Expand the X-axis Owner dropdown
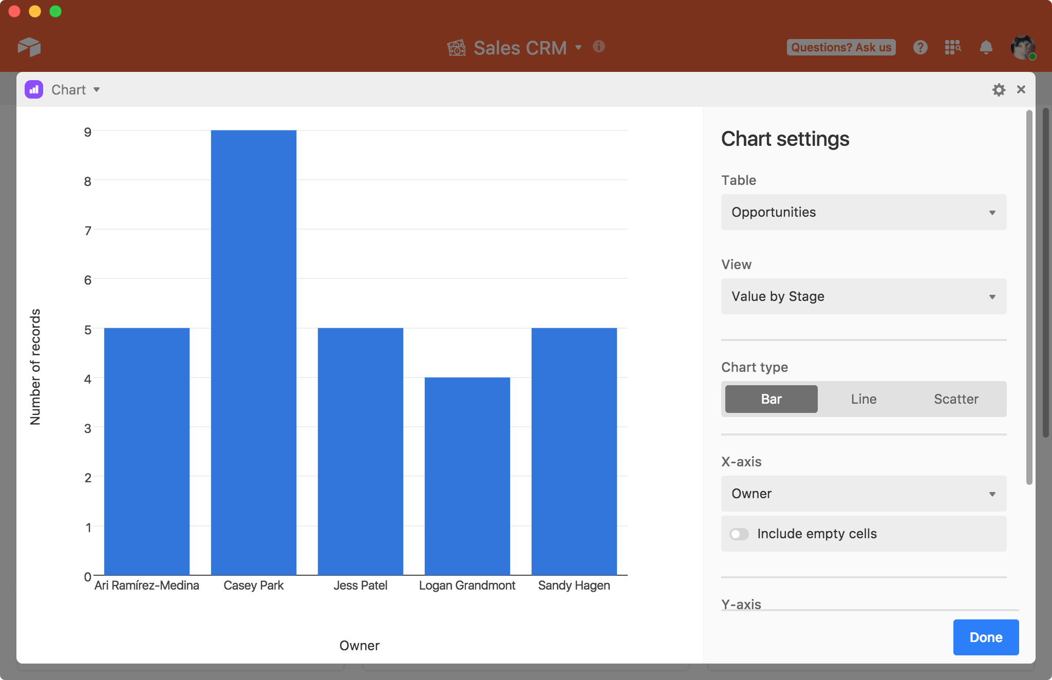The image size is (1052, 680). 865,494
